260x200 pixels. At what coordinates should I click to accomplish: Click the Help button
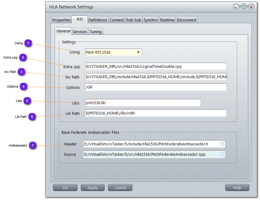(x=237, y=187)
